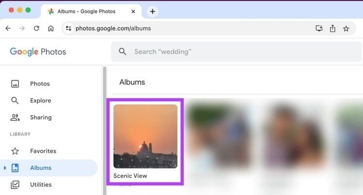Screen dimensions: 363x195
Task: Click the Photos icon in sidebar
Action: pyautogui.click(x=15, y=84)
